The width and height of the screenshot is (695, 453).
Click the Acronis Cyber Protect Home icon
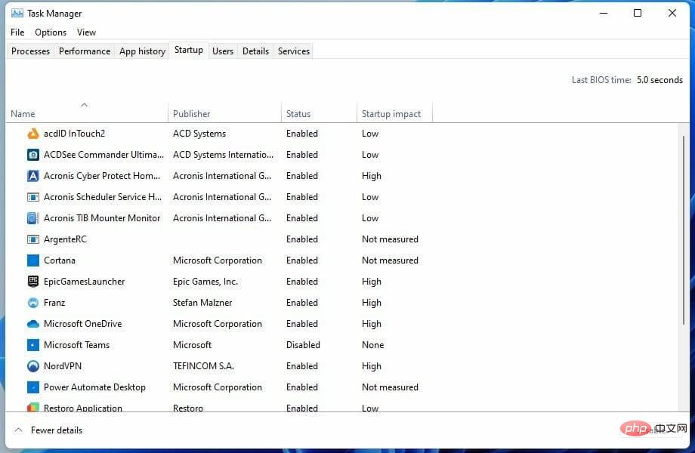pos(33,176)
